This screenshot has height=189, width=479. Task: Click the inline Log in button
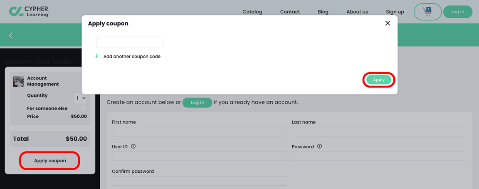point(198,102)
